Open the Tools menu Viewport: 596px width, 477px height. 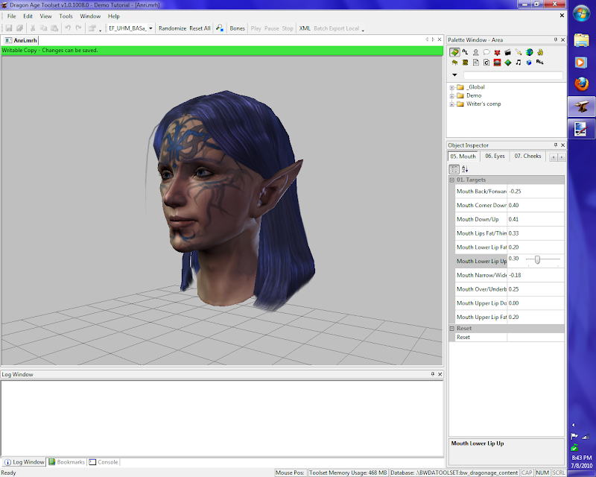(66, 16)
